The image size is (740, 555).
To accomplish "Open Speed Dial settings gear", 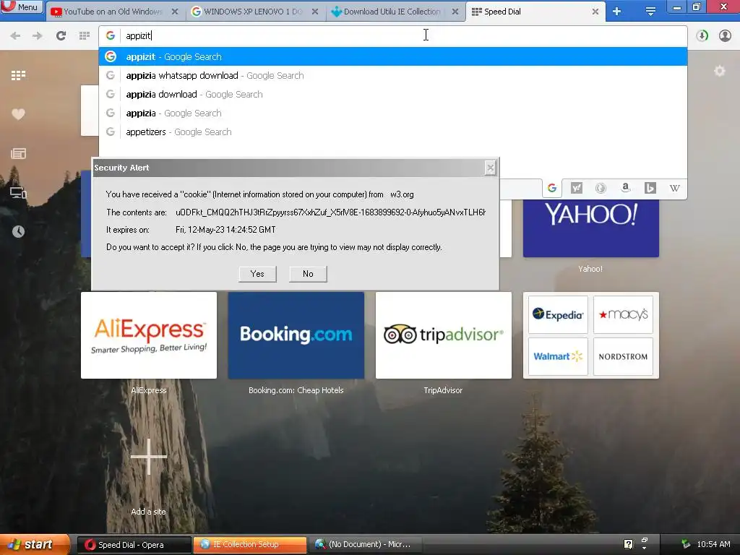I will 719,72.
